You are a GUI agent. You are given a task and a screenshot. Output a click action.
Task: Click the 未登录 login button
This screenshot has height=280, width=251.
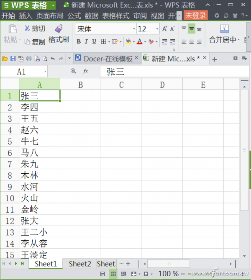click(x=195, y=16)
